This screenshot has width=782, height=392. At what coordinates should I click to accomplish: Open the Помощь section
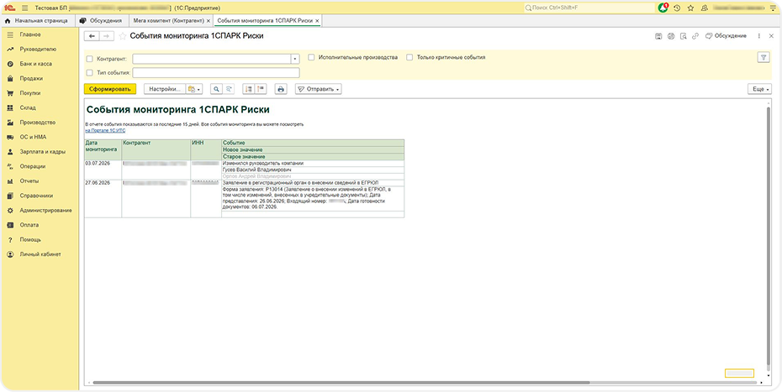tap(30, 239)
